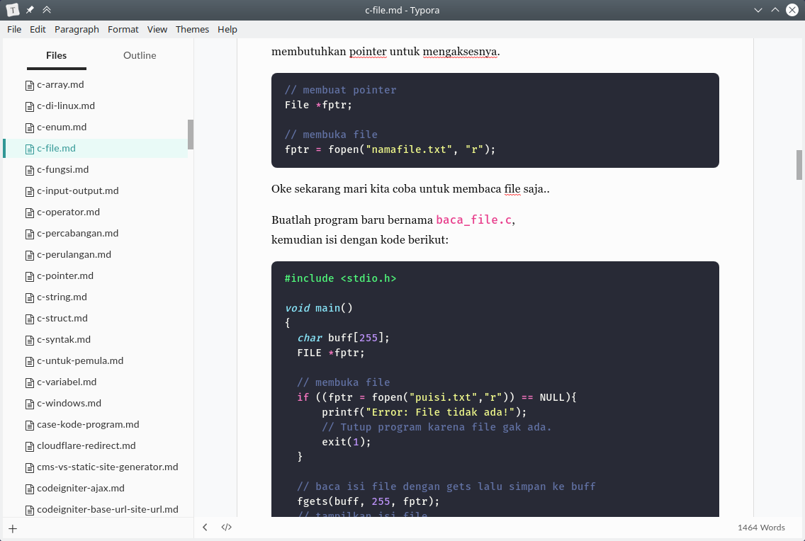
Task: Click the '// membuat pointer' comment
Action: [340, 90]
